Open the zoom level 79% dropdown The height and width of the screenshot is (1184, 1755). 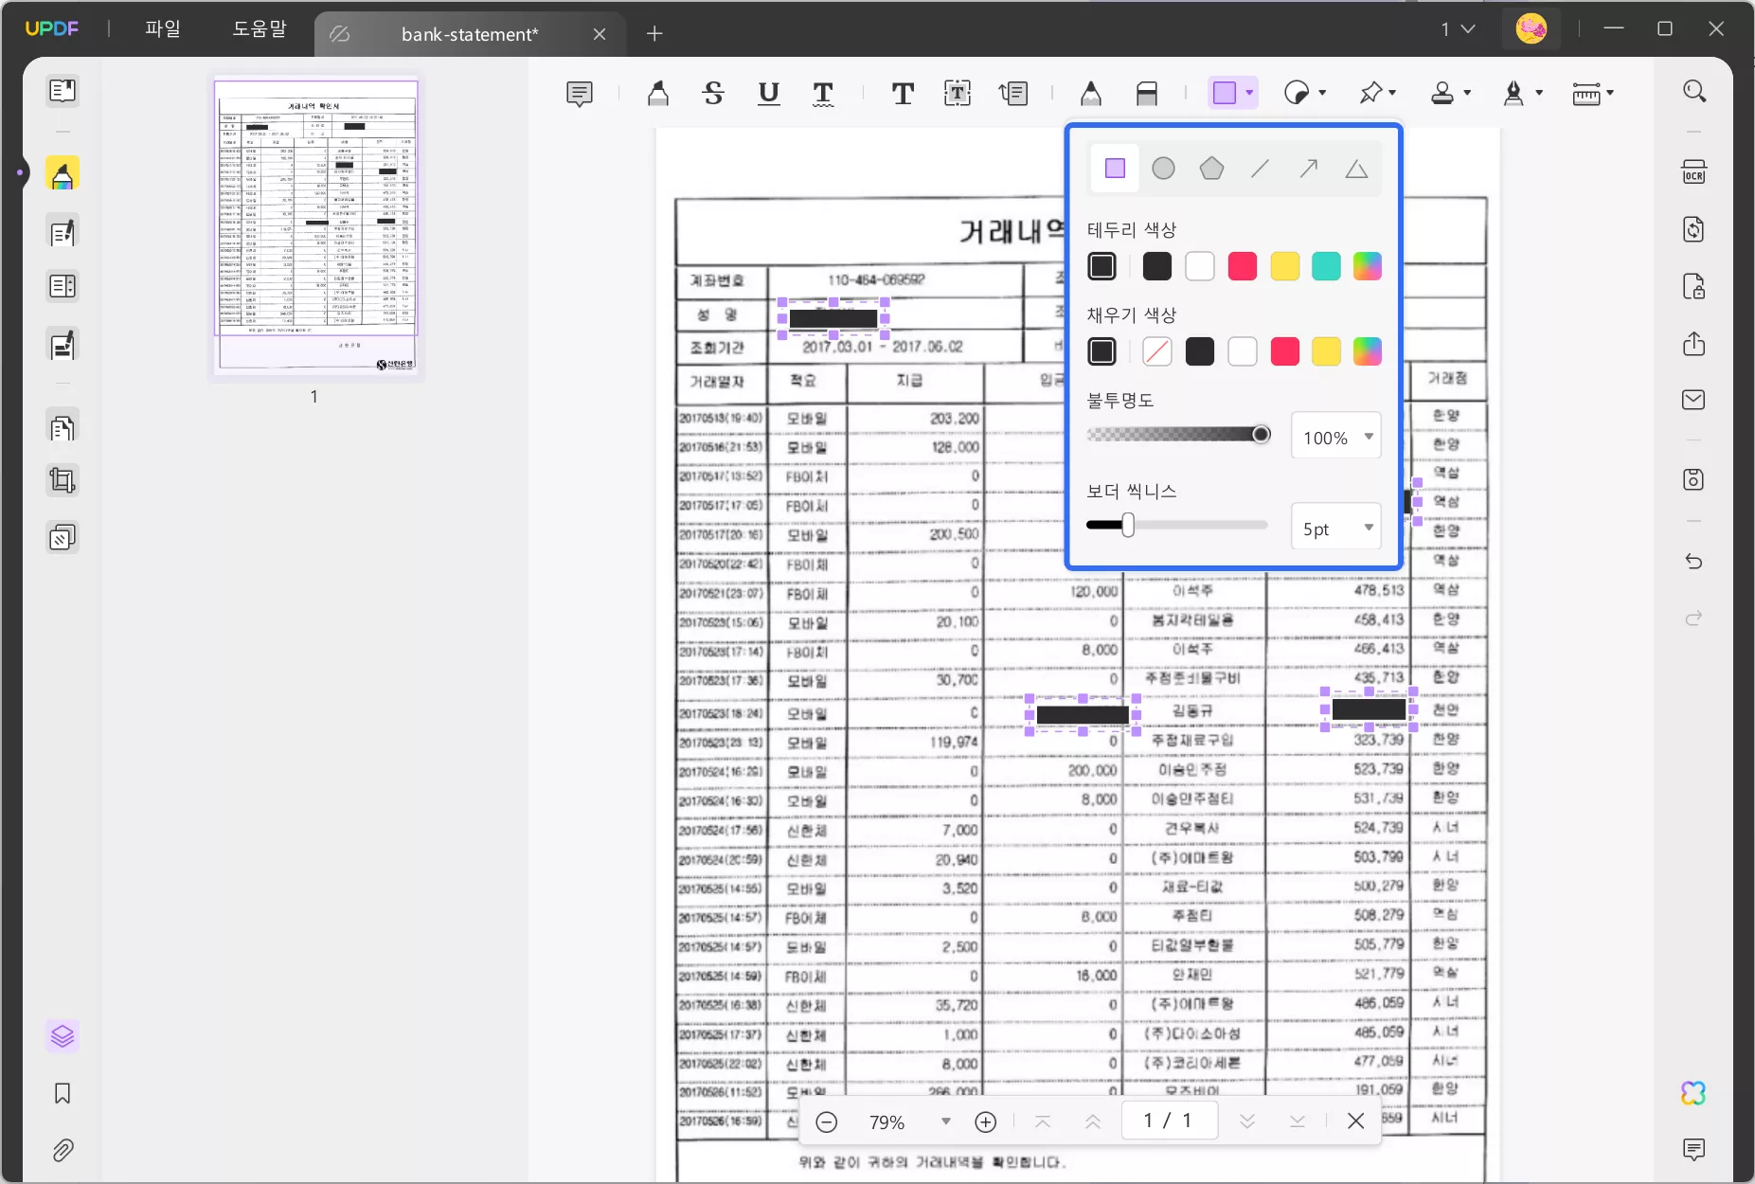click(945, 1121)
